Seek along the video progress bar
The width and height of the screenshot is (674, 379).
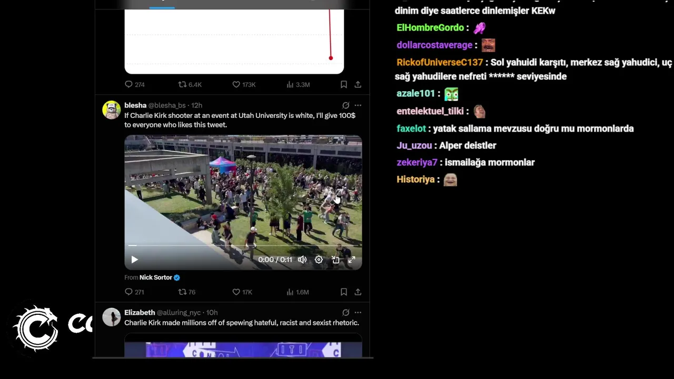pos(243,245)
